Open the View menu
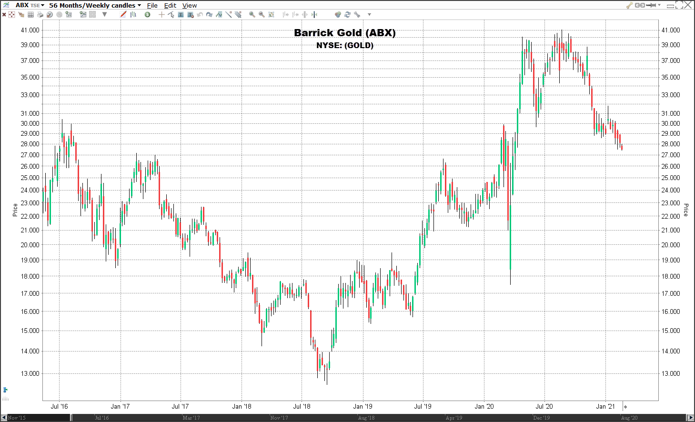The image size is (695, 422). point(190,5)
